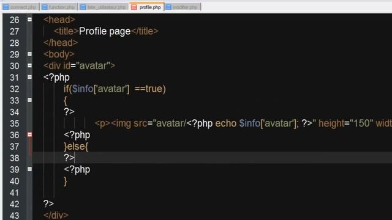
Task: Click the blue save icon on modifier.php tab
Action: [x=169, y=7]
